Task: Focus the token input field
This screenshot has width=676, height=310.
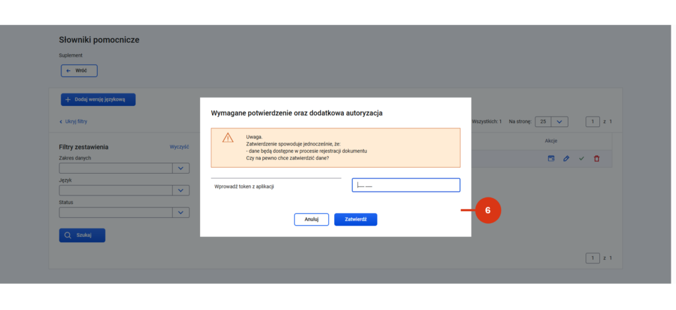Action: coord(406,185)
